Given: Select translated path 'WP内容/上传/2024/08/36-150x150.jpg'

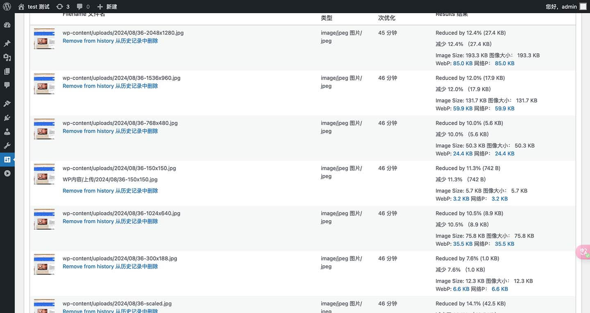Looking at the screenshot, I should pos(110,180).
